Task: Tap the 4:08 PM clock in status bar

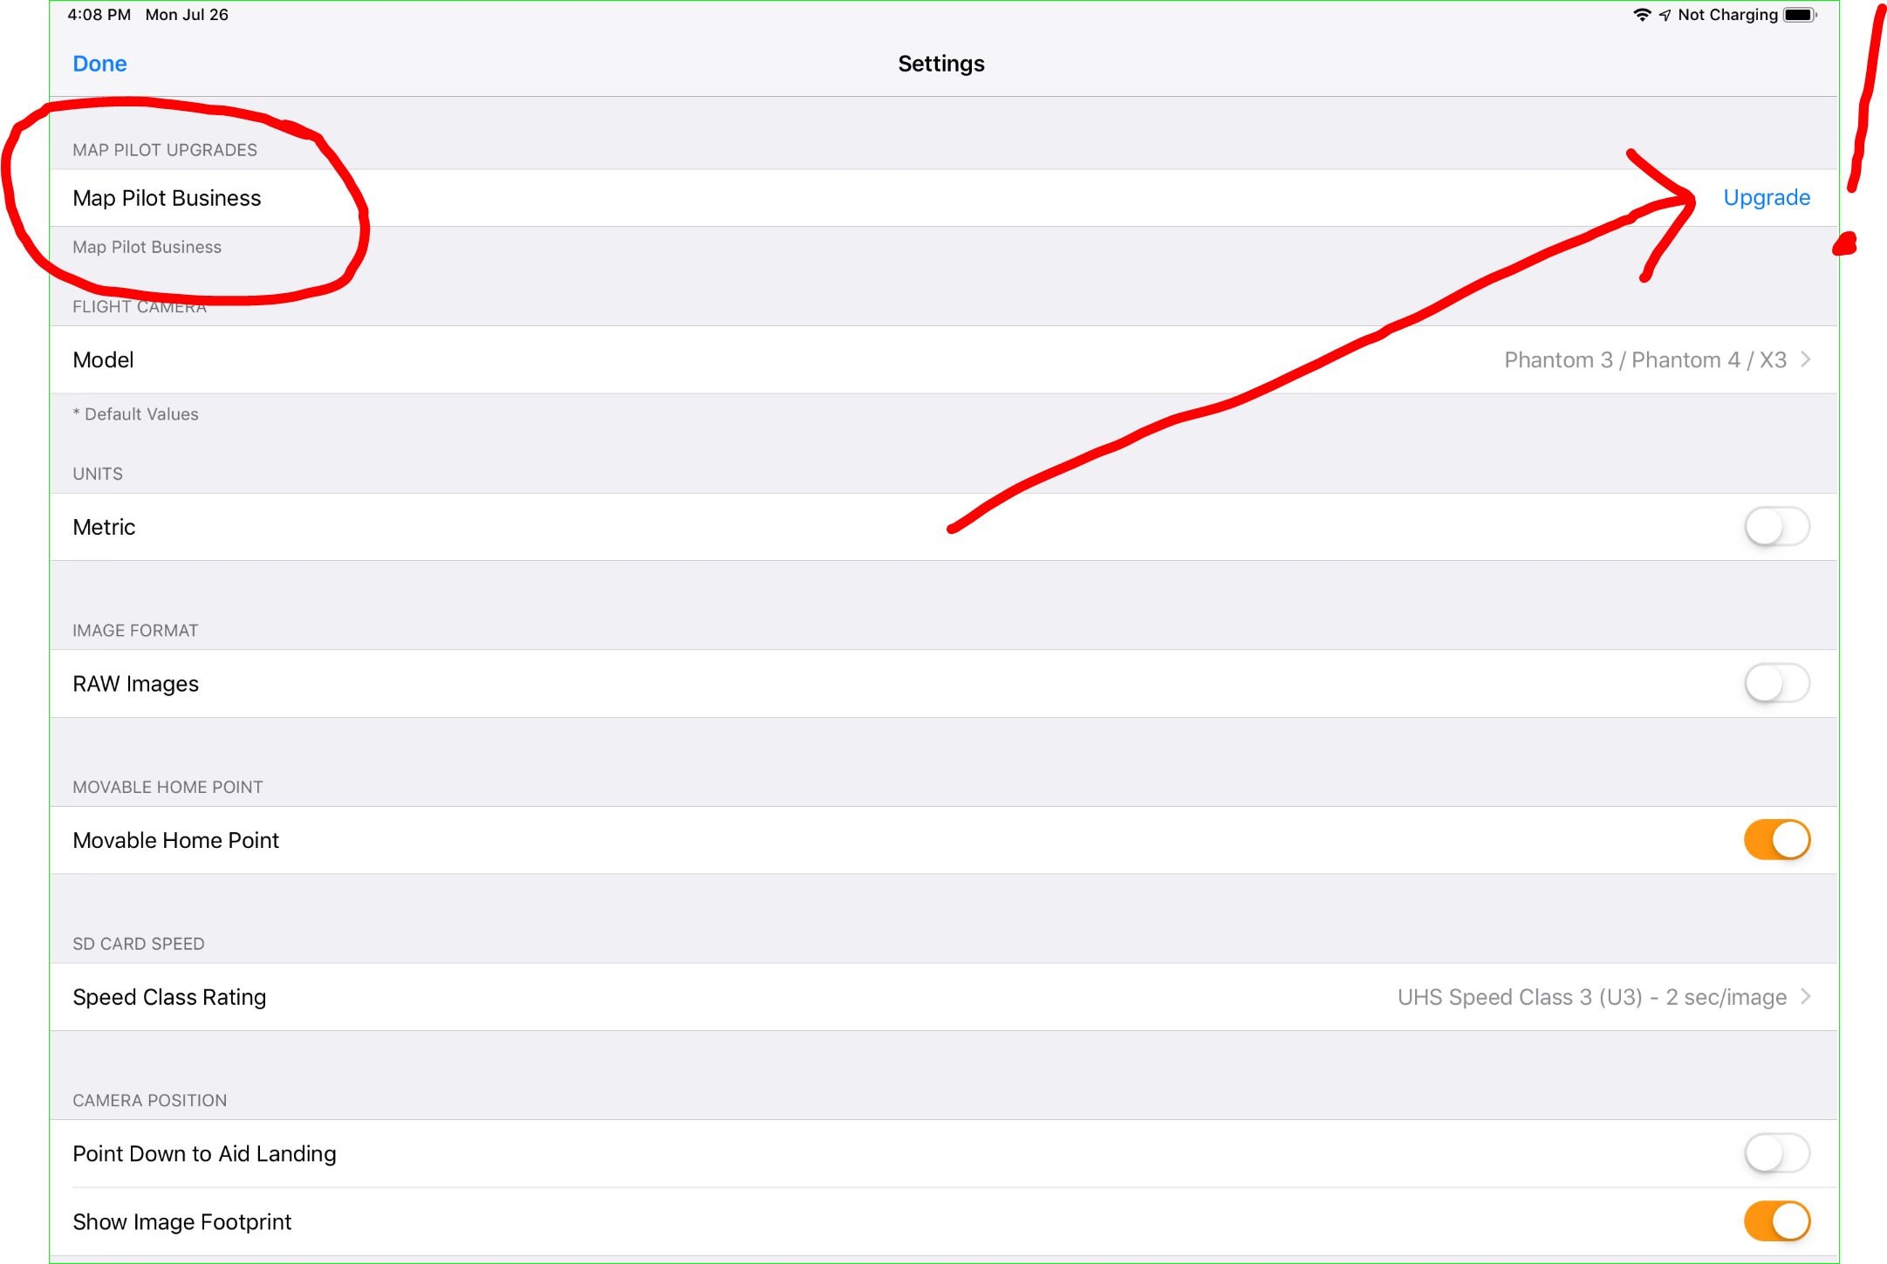Action: (99, 15)
